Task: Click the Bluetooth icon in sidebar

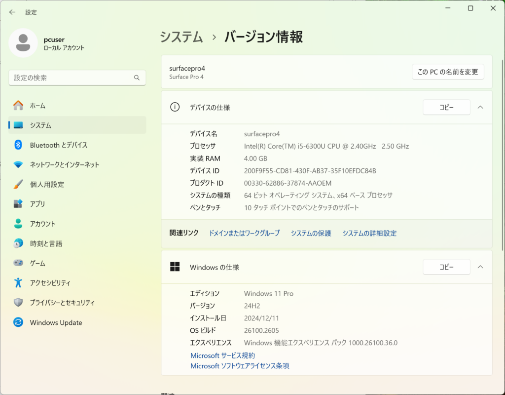Action: click(x=18, y=145)
